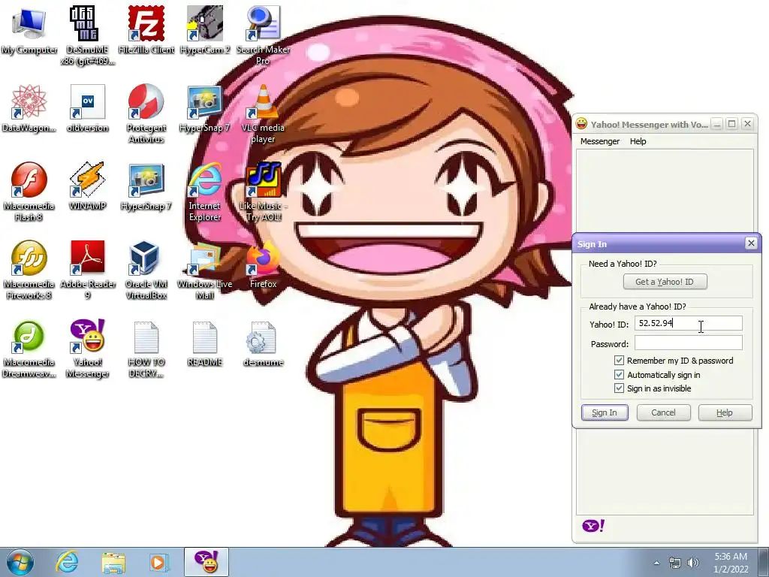Select Macromedia Dreamweaver desktop shortcut

29,349
